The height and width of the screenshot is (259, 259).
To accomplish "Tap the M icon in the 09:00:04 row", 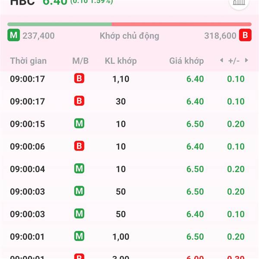I will 79,168.
